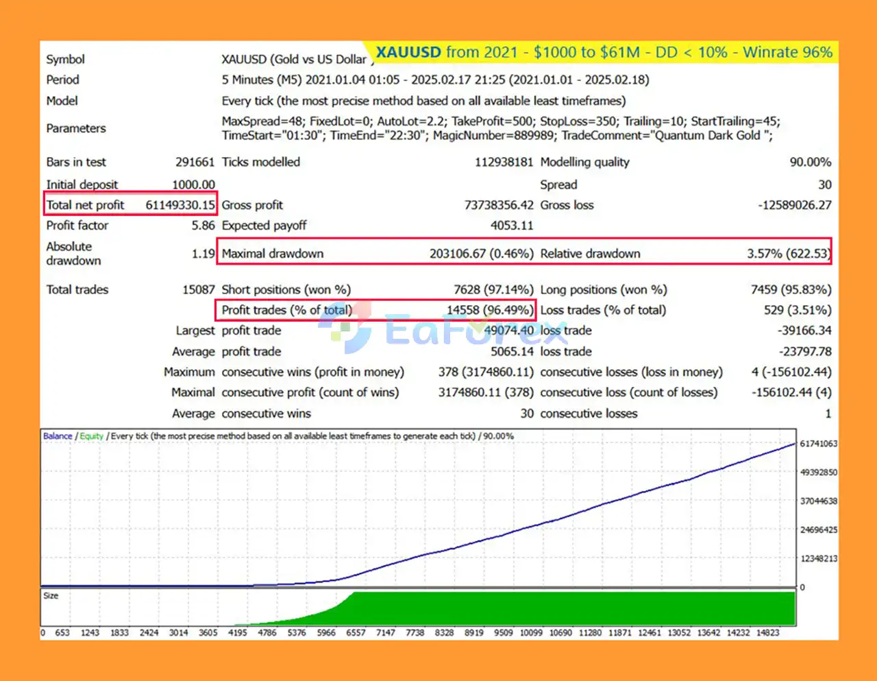Click the Total net profit value 61149330.15
This screenshot has width=877, height=681.
click(x=180, y=204)
